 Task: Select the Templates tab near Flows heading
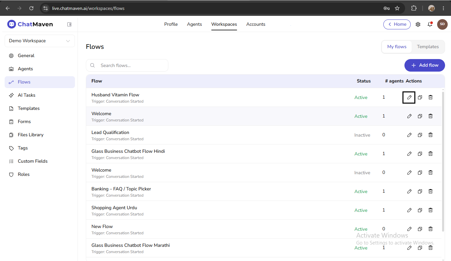(x=428, y=47)
